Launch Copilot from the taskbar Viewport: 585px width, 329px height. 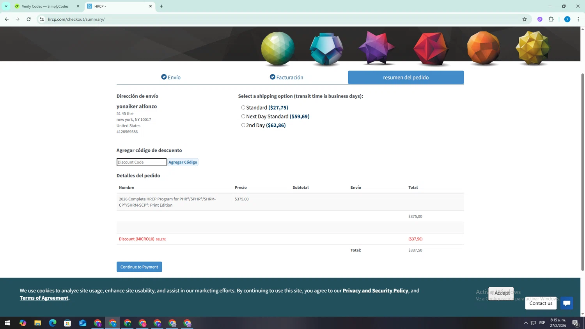click(x=23, y=323)
